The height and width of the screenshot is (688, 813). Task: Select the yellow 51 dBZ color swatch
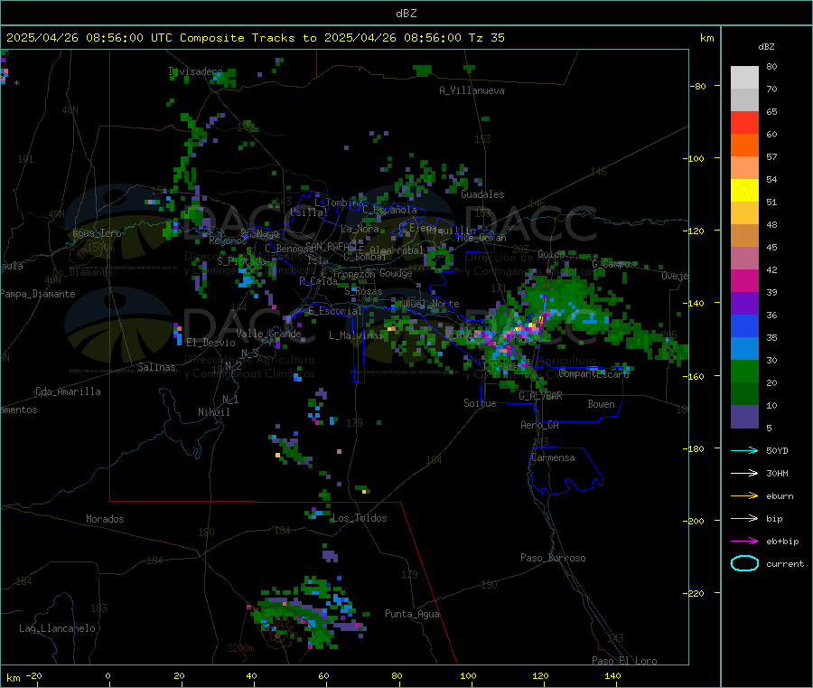(744, 191)
